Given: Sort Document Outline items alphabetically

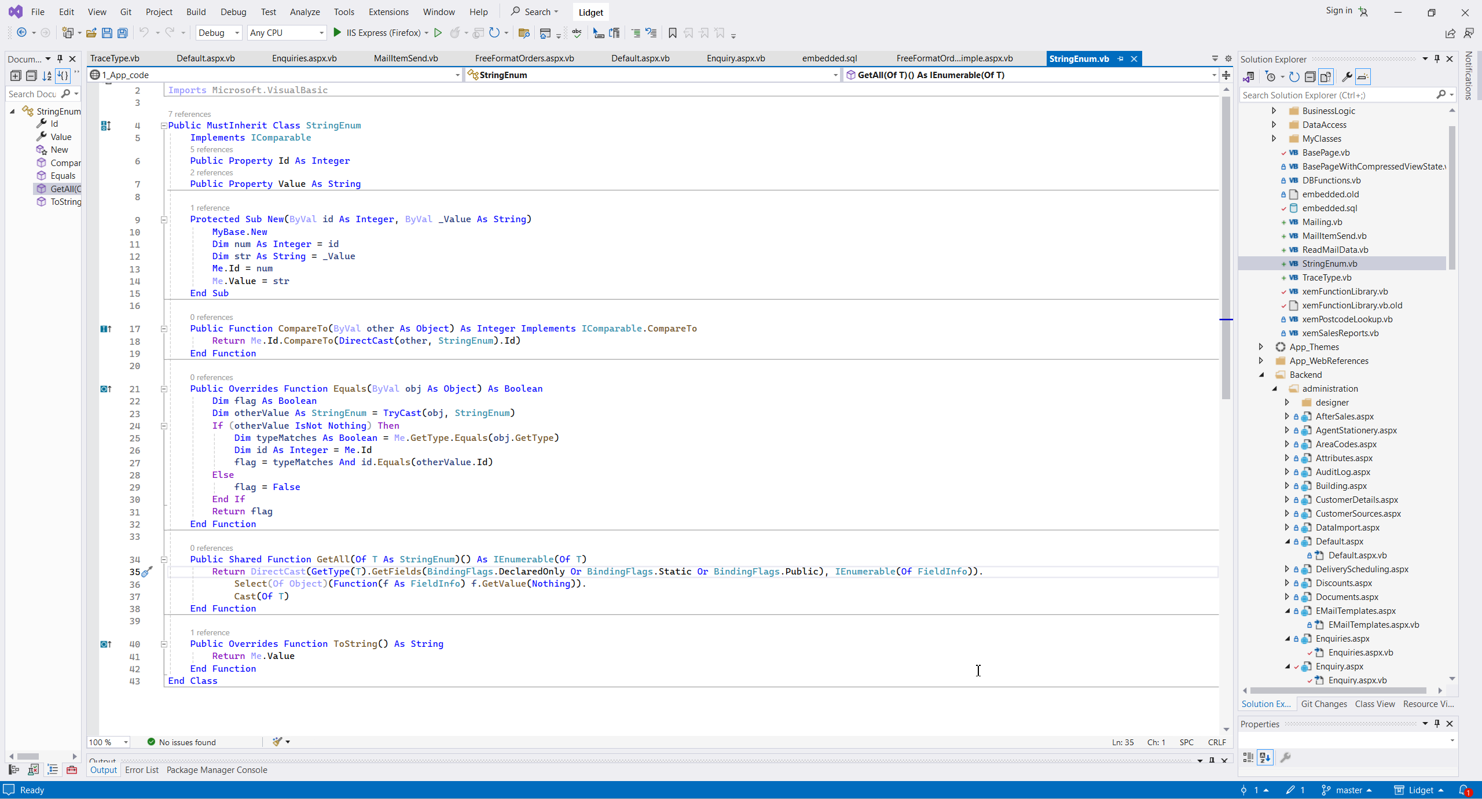Looking at the screenshot, I should 47,76.
